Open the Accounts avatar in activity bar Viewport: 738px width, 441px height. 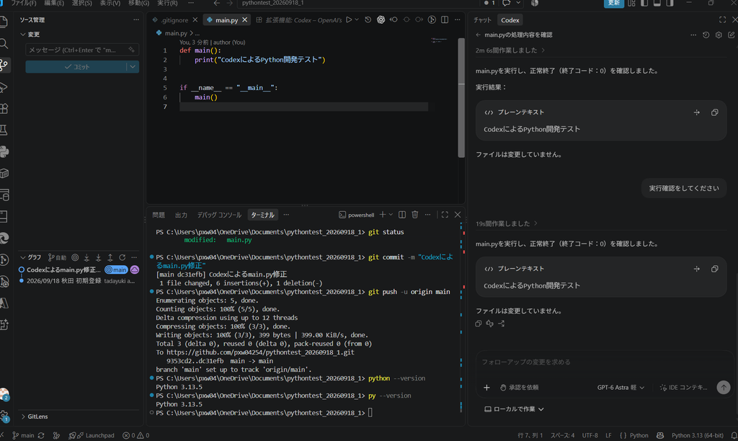pos(4,394)
